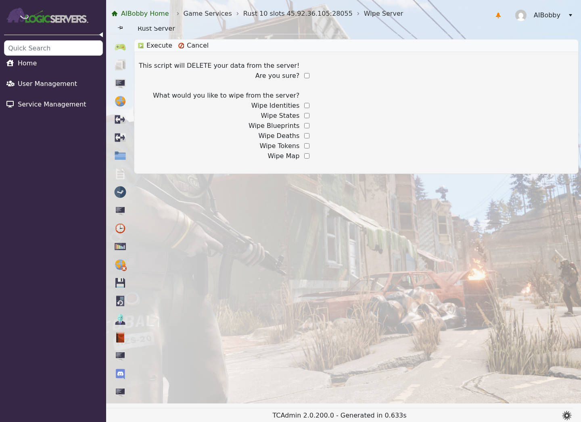The height and width of the screenshot is (422, 581).
Task: Enable Wipe Blueprints checkbox
Action: pyautogui.click(x=307, y=125)
